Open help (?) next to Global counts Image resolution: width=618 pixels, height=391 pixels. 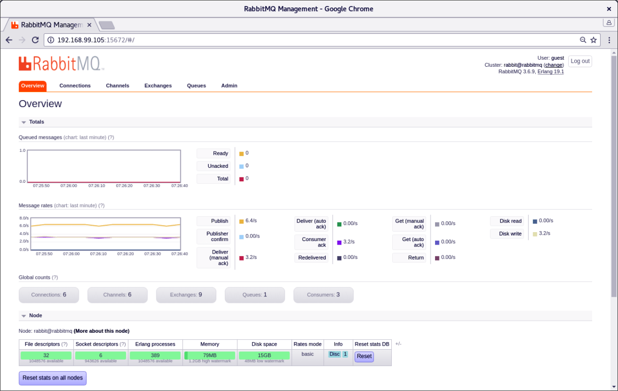[55, 277]
